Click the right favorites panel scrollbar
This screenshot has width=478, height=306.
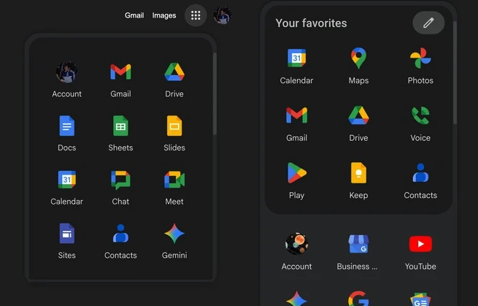click(455, 72)
